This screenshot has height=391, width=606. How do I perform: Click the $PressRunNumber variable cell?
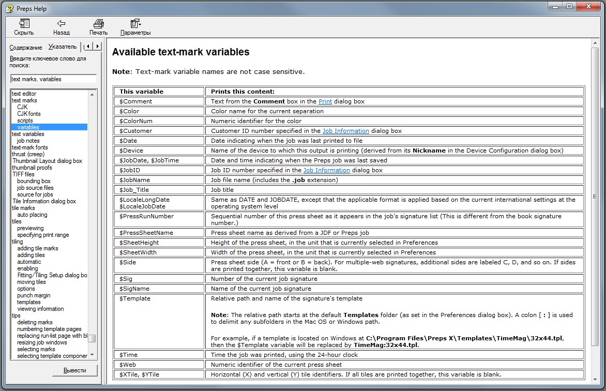(x=159, y=219)
